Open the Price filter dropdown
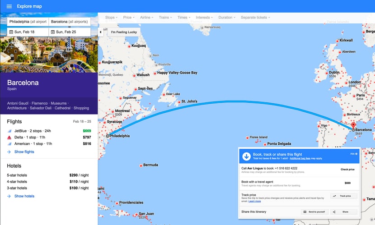Viewport: 375px width, 225px height. (x=129, y=18)
